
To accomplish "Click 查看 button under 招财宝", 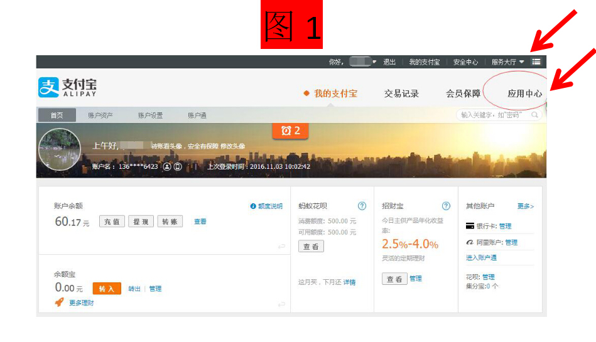I will [x=394, y=279].
